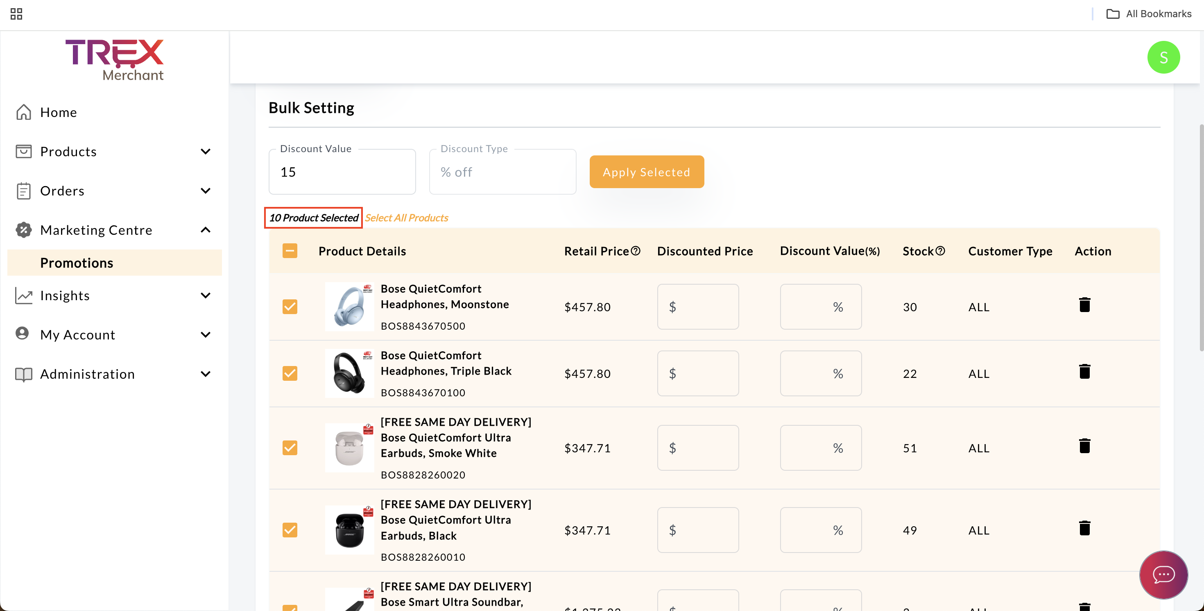Screen dimensions: 1204x611
Task: Click the TREX Merchant logo
Action: 115,60
